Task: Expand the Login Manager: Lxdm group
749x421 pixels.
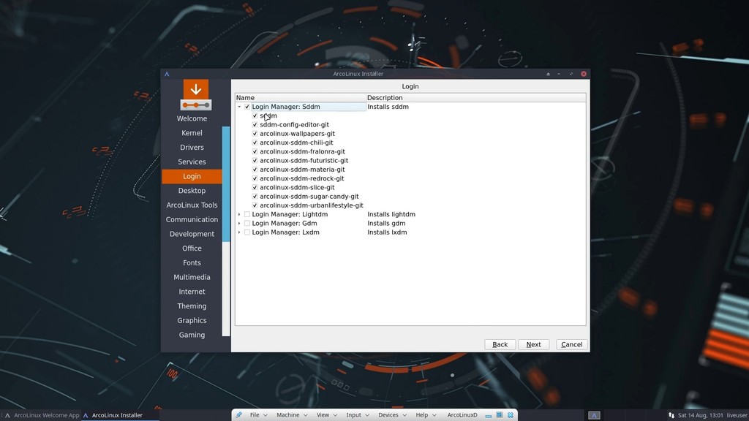Action: pyautogui.click(x=239, y=232)
